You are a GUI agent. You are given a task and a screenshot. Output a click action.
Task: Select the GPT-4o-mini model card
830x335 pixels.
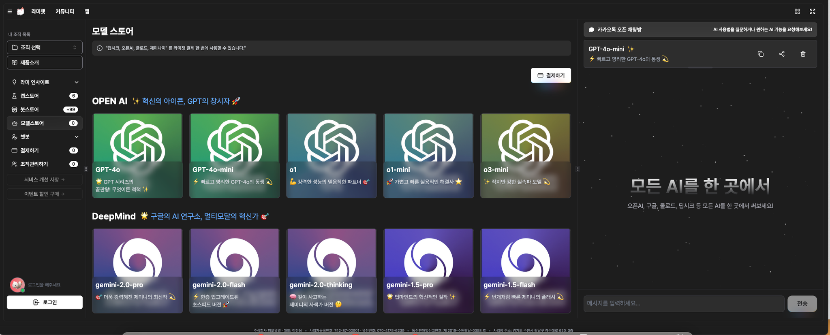pyautogui.click(x=234, y=156)
